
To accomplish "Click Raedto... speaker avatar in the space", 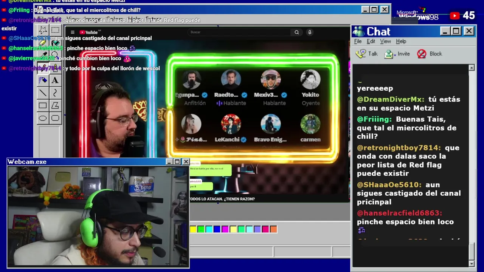I will pos(231,79).
